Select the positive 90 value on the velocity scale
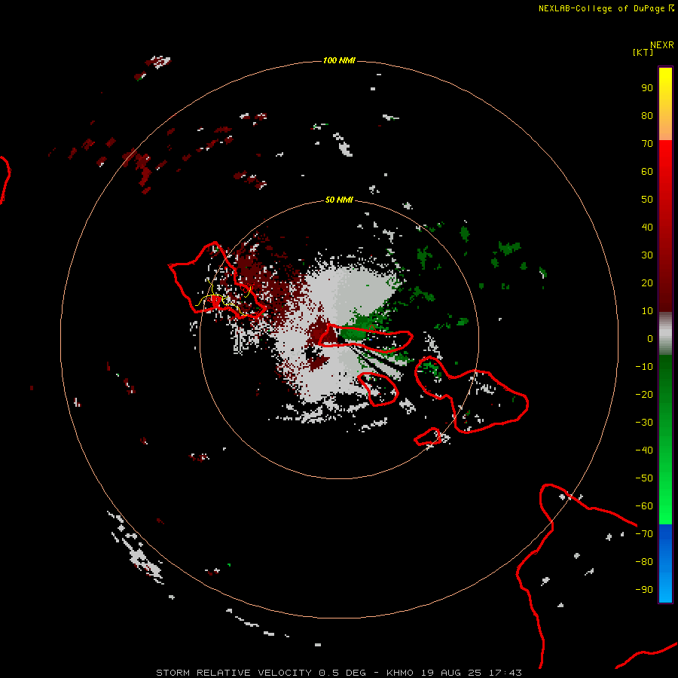 (x=647, y=88)
